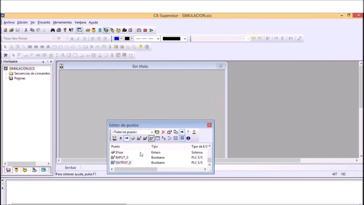The width and height of the screenshot is (364, 205).
Task: Open the black line thickness dropdown
Action: (185, 39)
